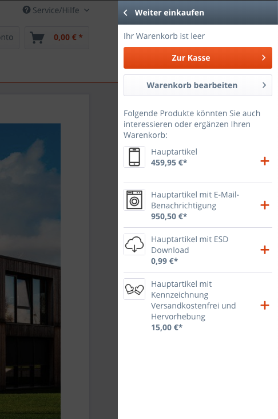This screenshot has height=419, width=278.
Task: Click arrow on Zur Kasse button
Action: click(264, 58)
